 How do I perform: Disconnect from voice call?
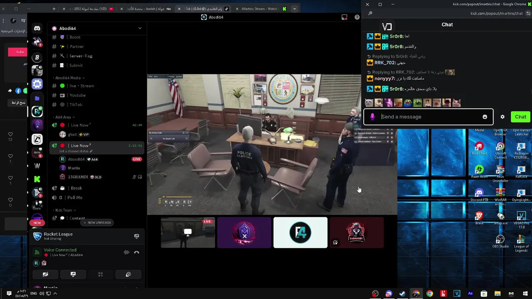[x=136, y=252]
